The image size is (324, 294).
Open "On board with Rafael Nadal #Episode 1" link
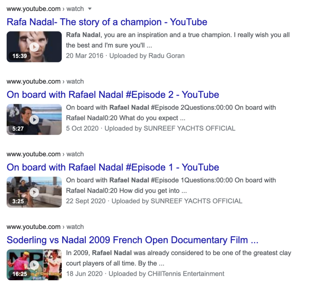click(x=113, y=167)
